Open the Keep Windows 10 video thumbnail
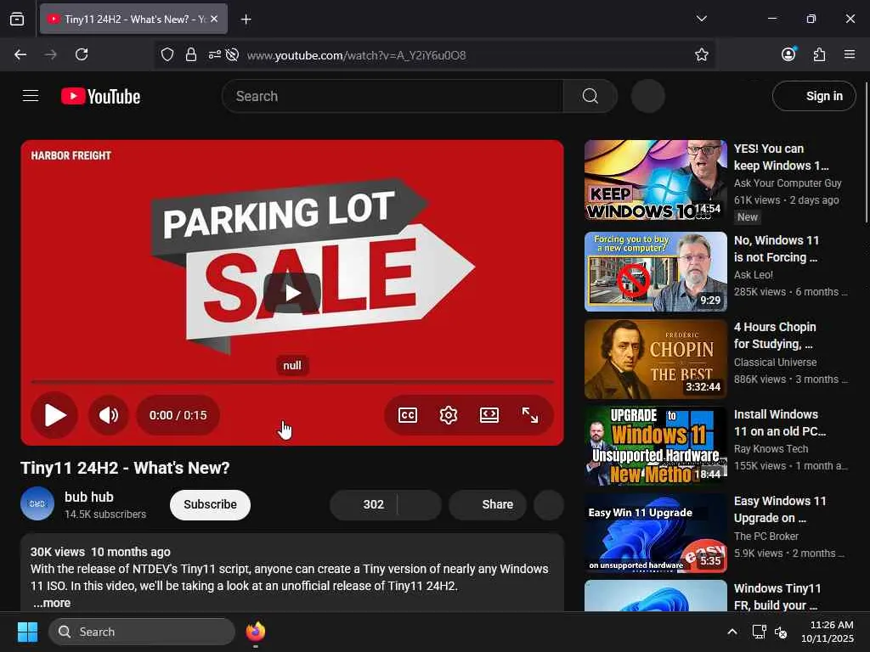Image resolution: width=870 pixels, height=652 pixels. point(655,180)
